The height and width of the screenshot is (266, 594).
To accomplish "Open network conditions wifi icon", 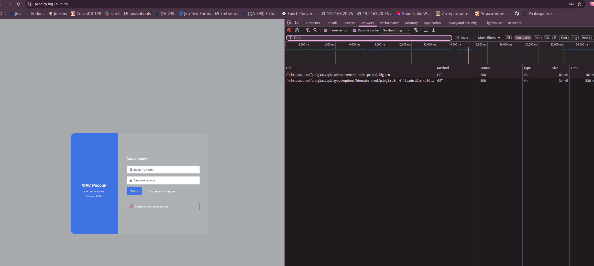I will (416, 30).
